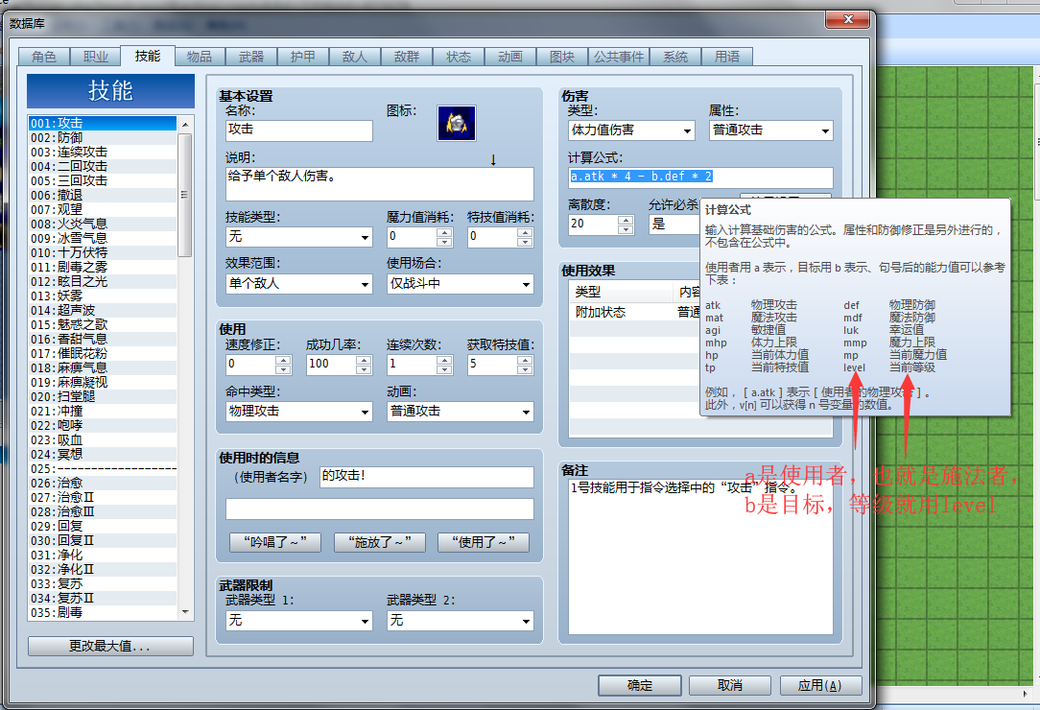Go to the 敌群 tab
The image size is (1040, 710).
click(x=406, y=57)
